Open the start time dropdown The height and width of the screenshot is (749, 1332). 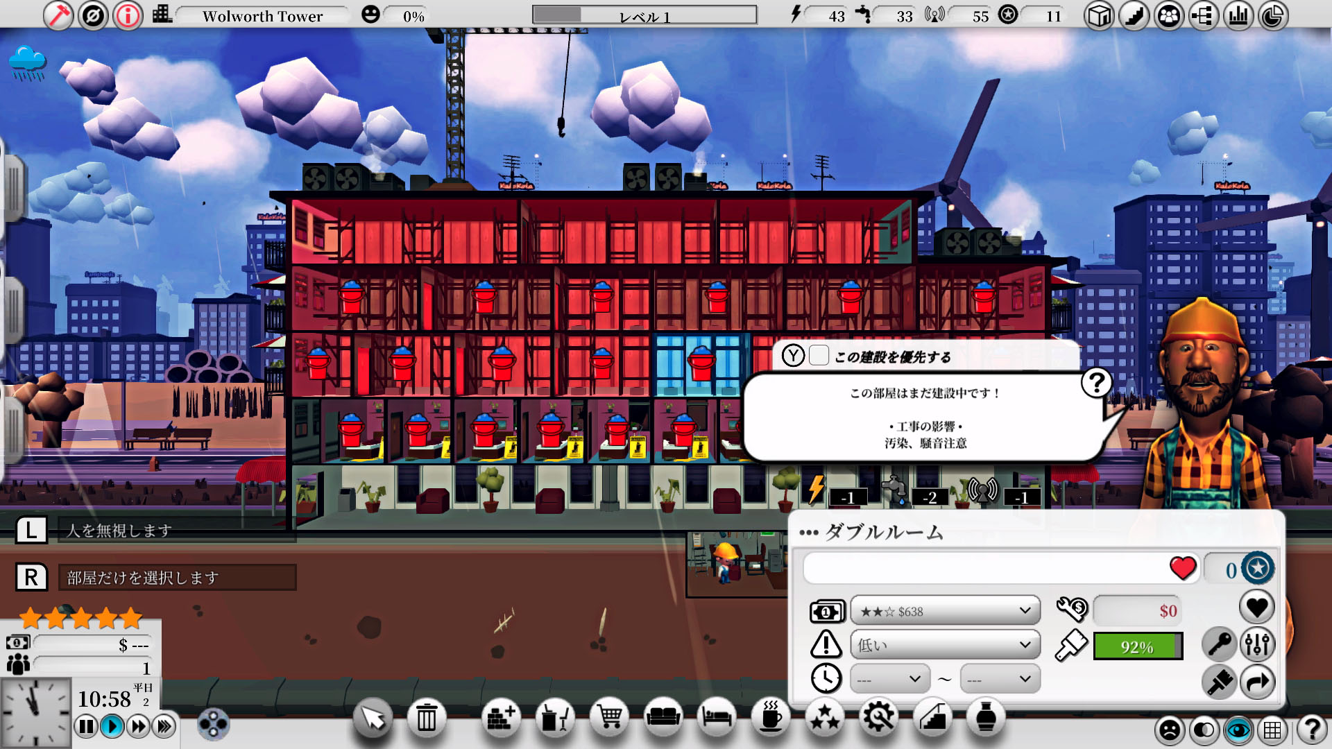(889, 679)
